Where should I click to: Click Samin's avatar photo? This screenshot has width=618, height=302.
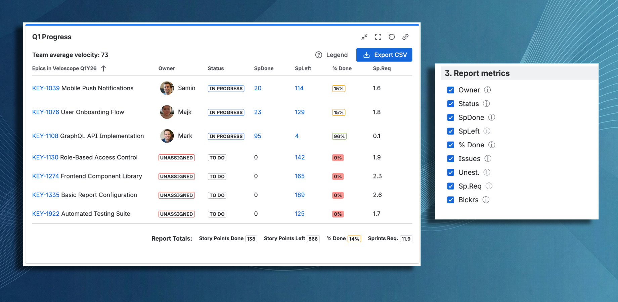tap(167, 88)
